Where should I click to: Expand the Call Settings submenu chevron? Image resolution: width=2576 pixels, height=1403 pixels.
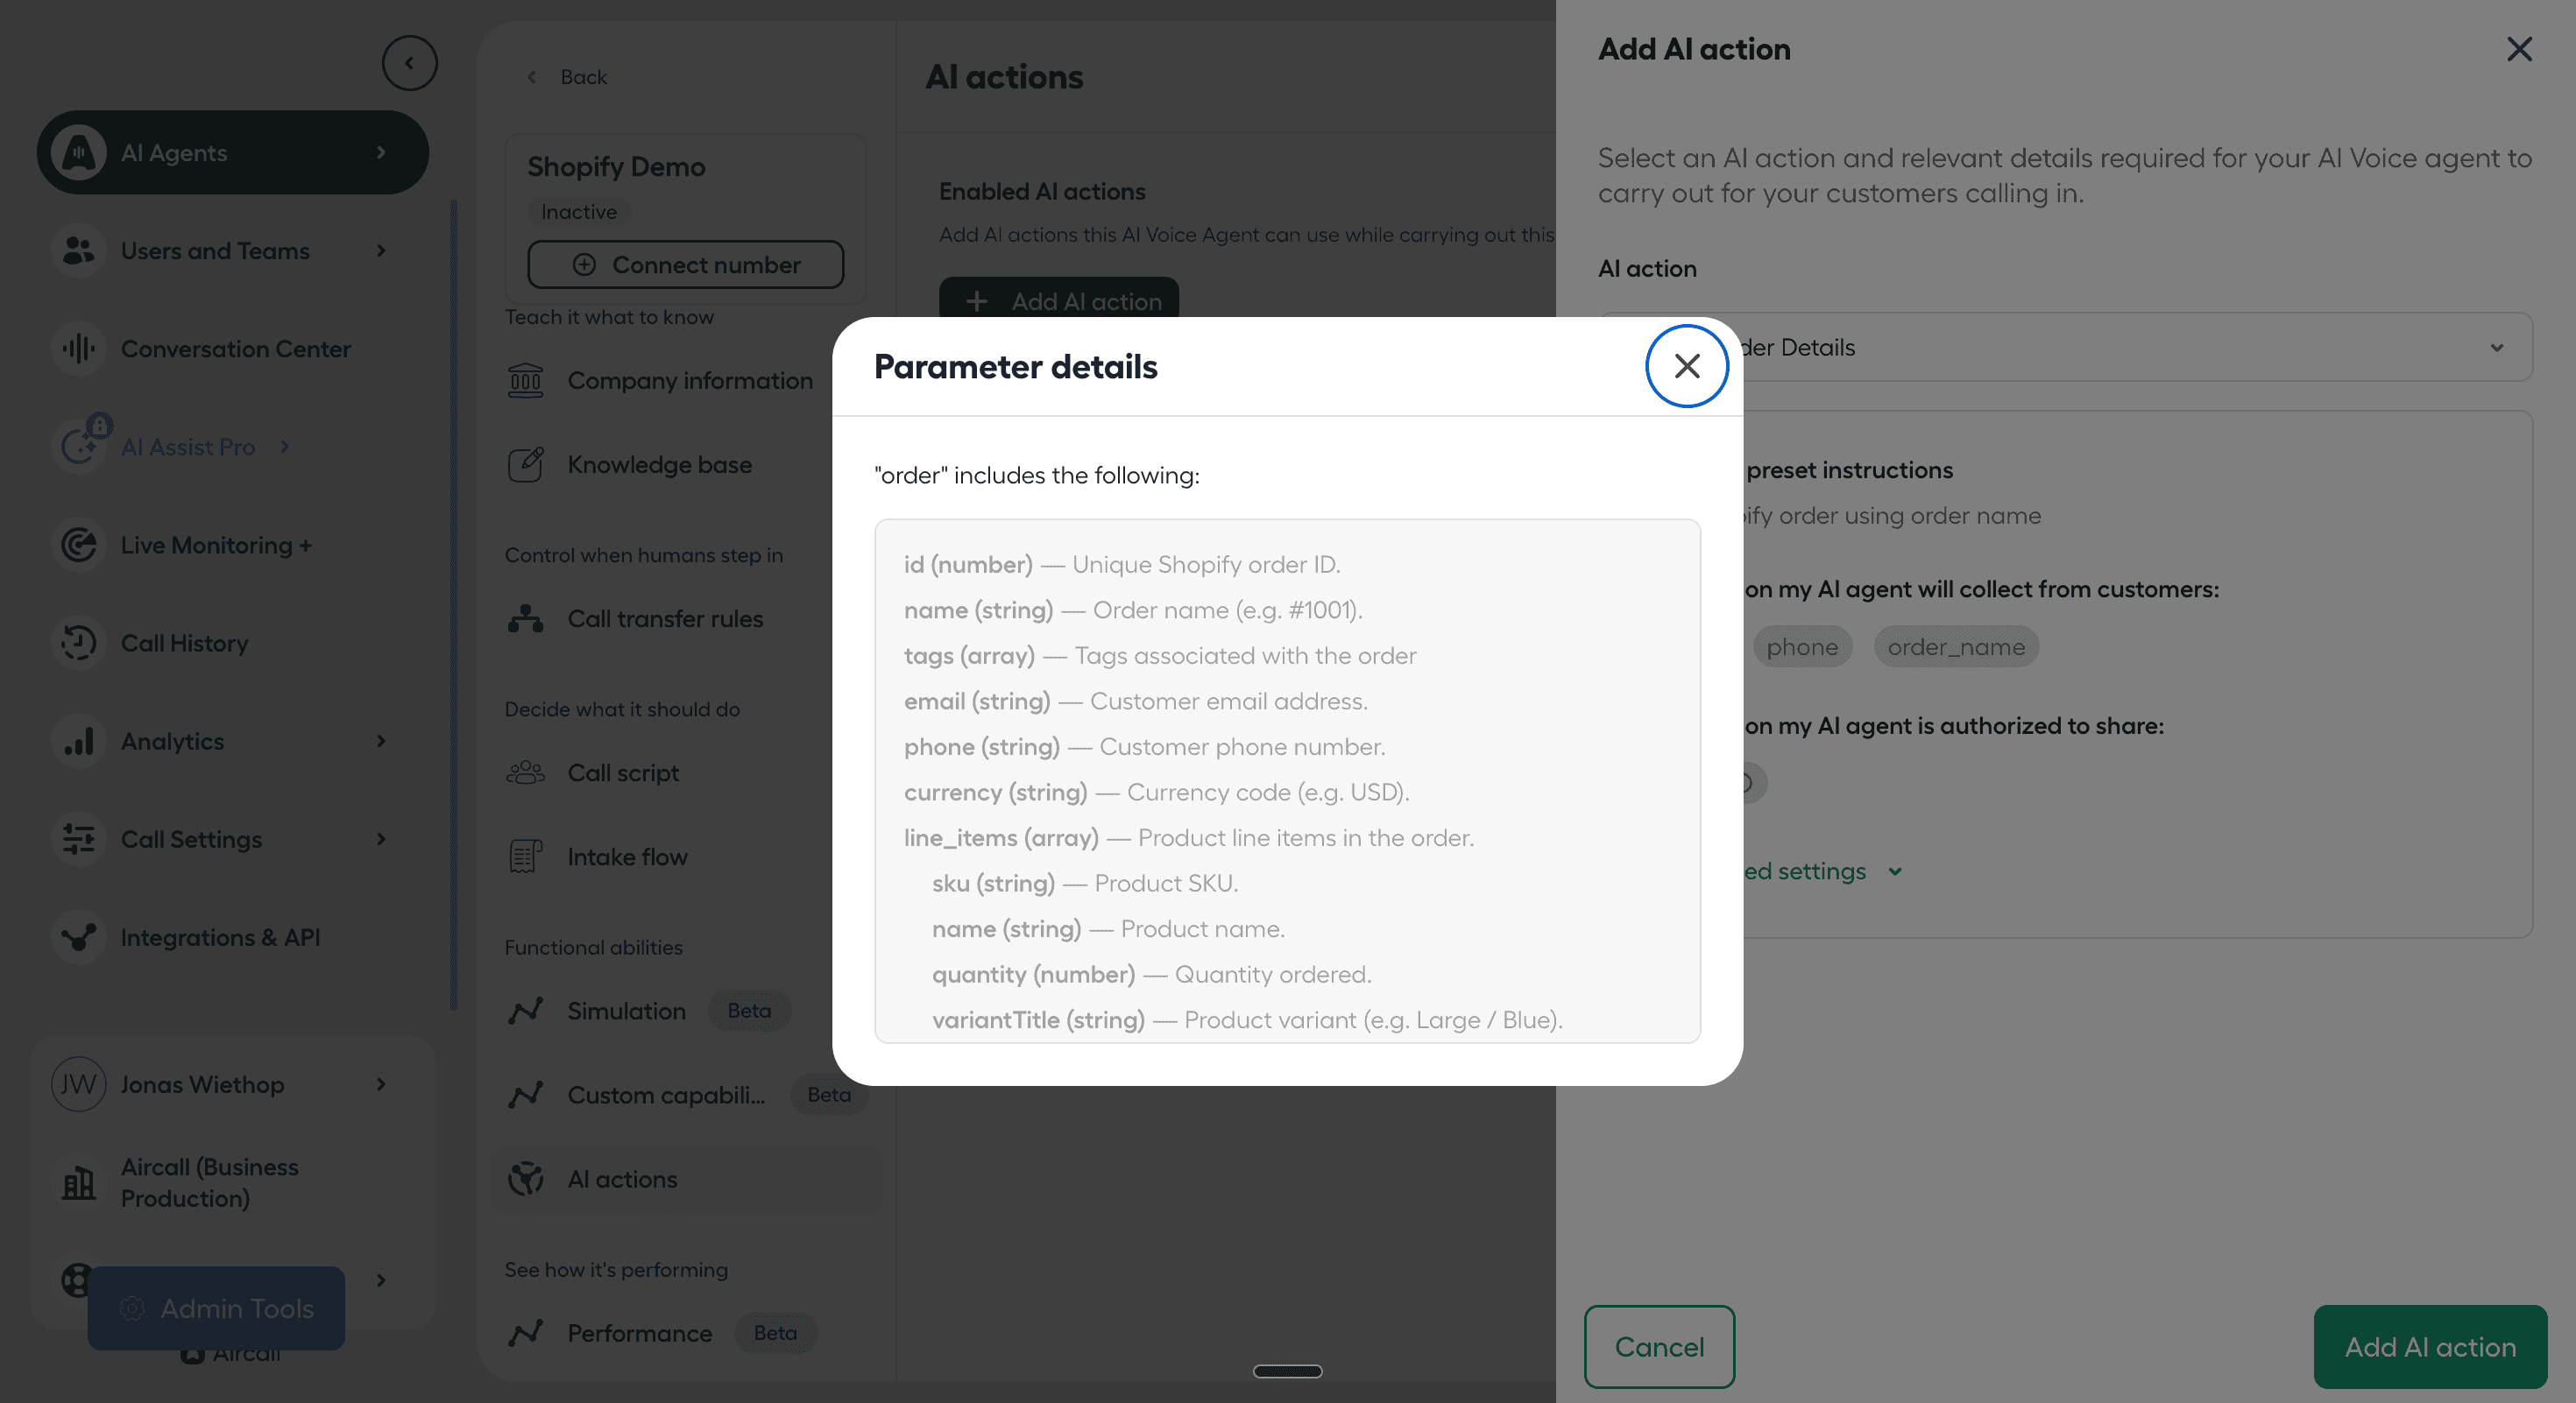(381, 838)
